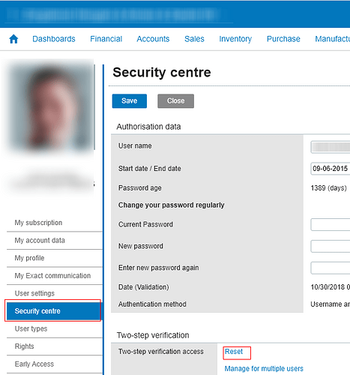Image resolution: width=350 pixels, height=375 pixels.
Task: Click the grey Close button
Action: point(175,101)
